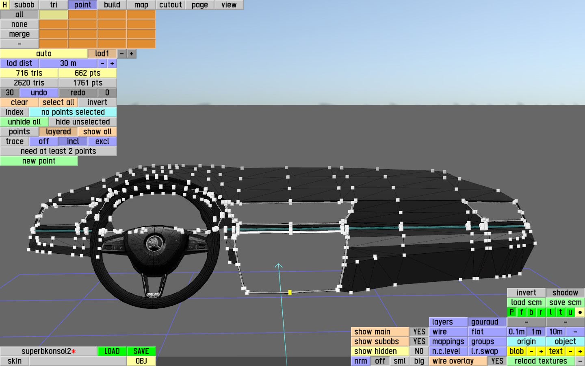Click save scm
The width and height of the screenshot is (585, 366).
point(565,303)
